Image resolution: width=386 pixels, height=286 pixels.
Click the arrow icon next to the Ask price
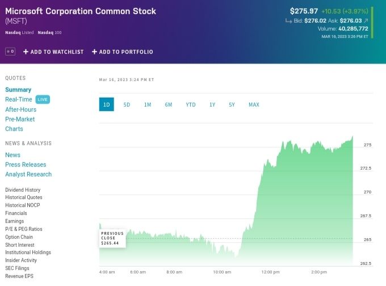pyautogui.click(x=366, y=20)
